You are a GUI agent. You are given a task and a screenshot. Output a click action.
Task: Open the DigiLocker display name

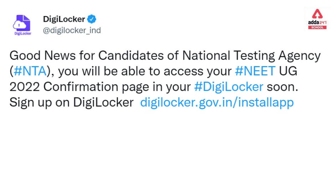(64, 19)
